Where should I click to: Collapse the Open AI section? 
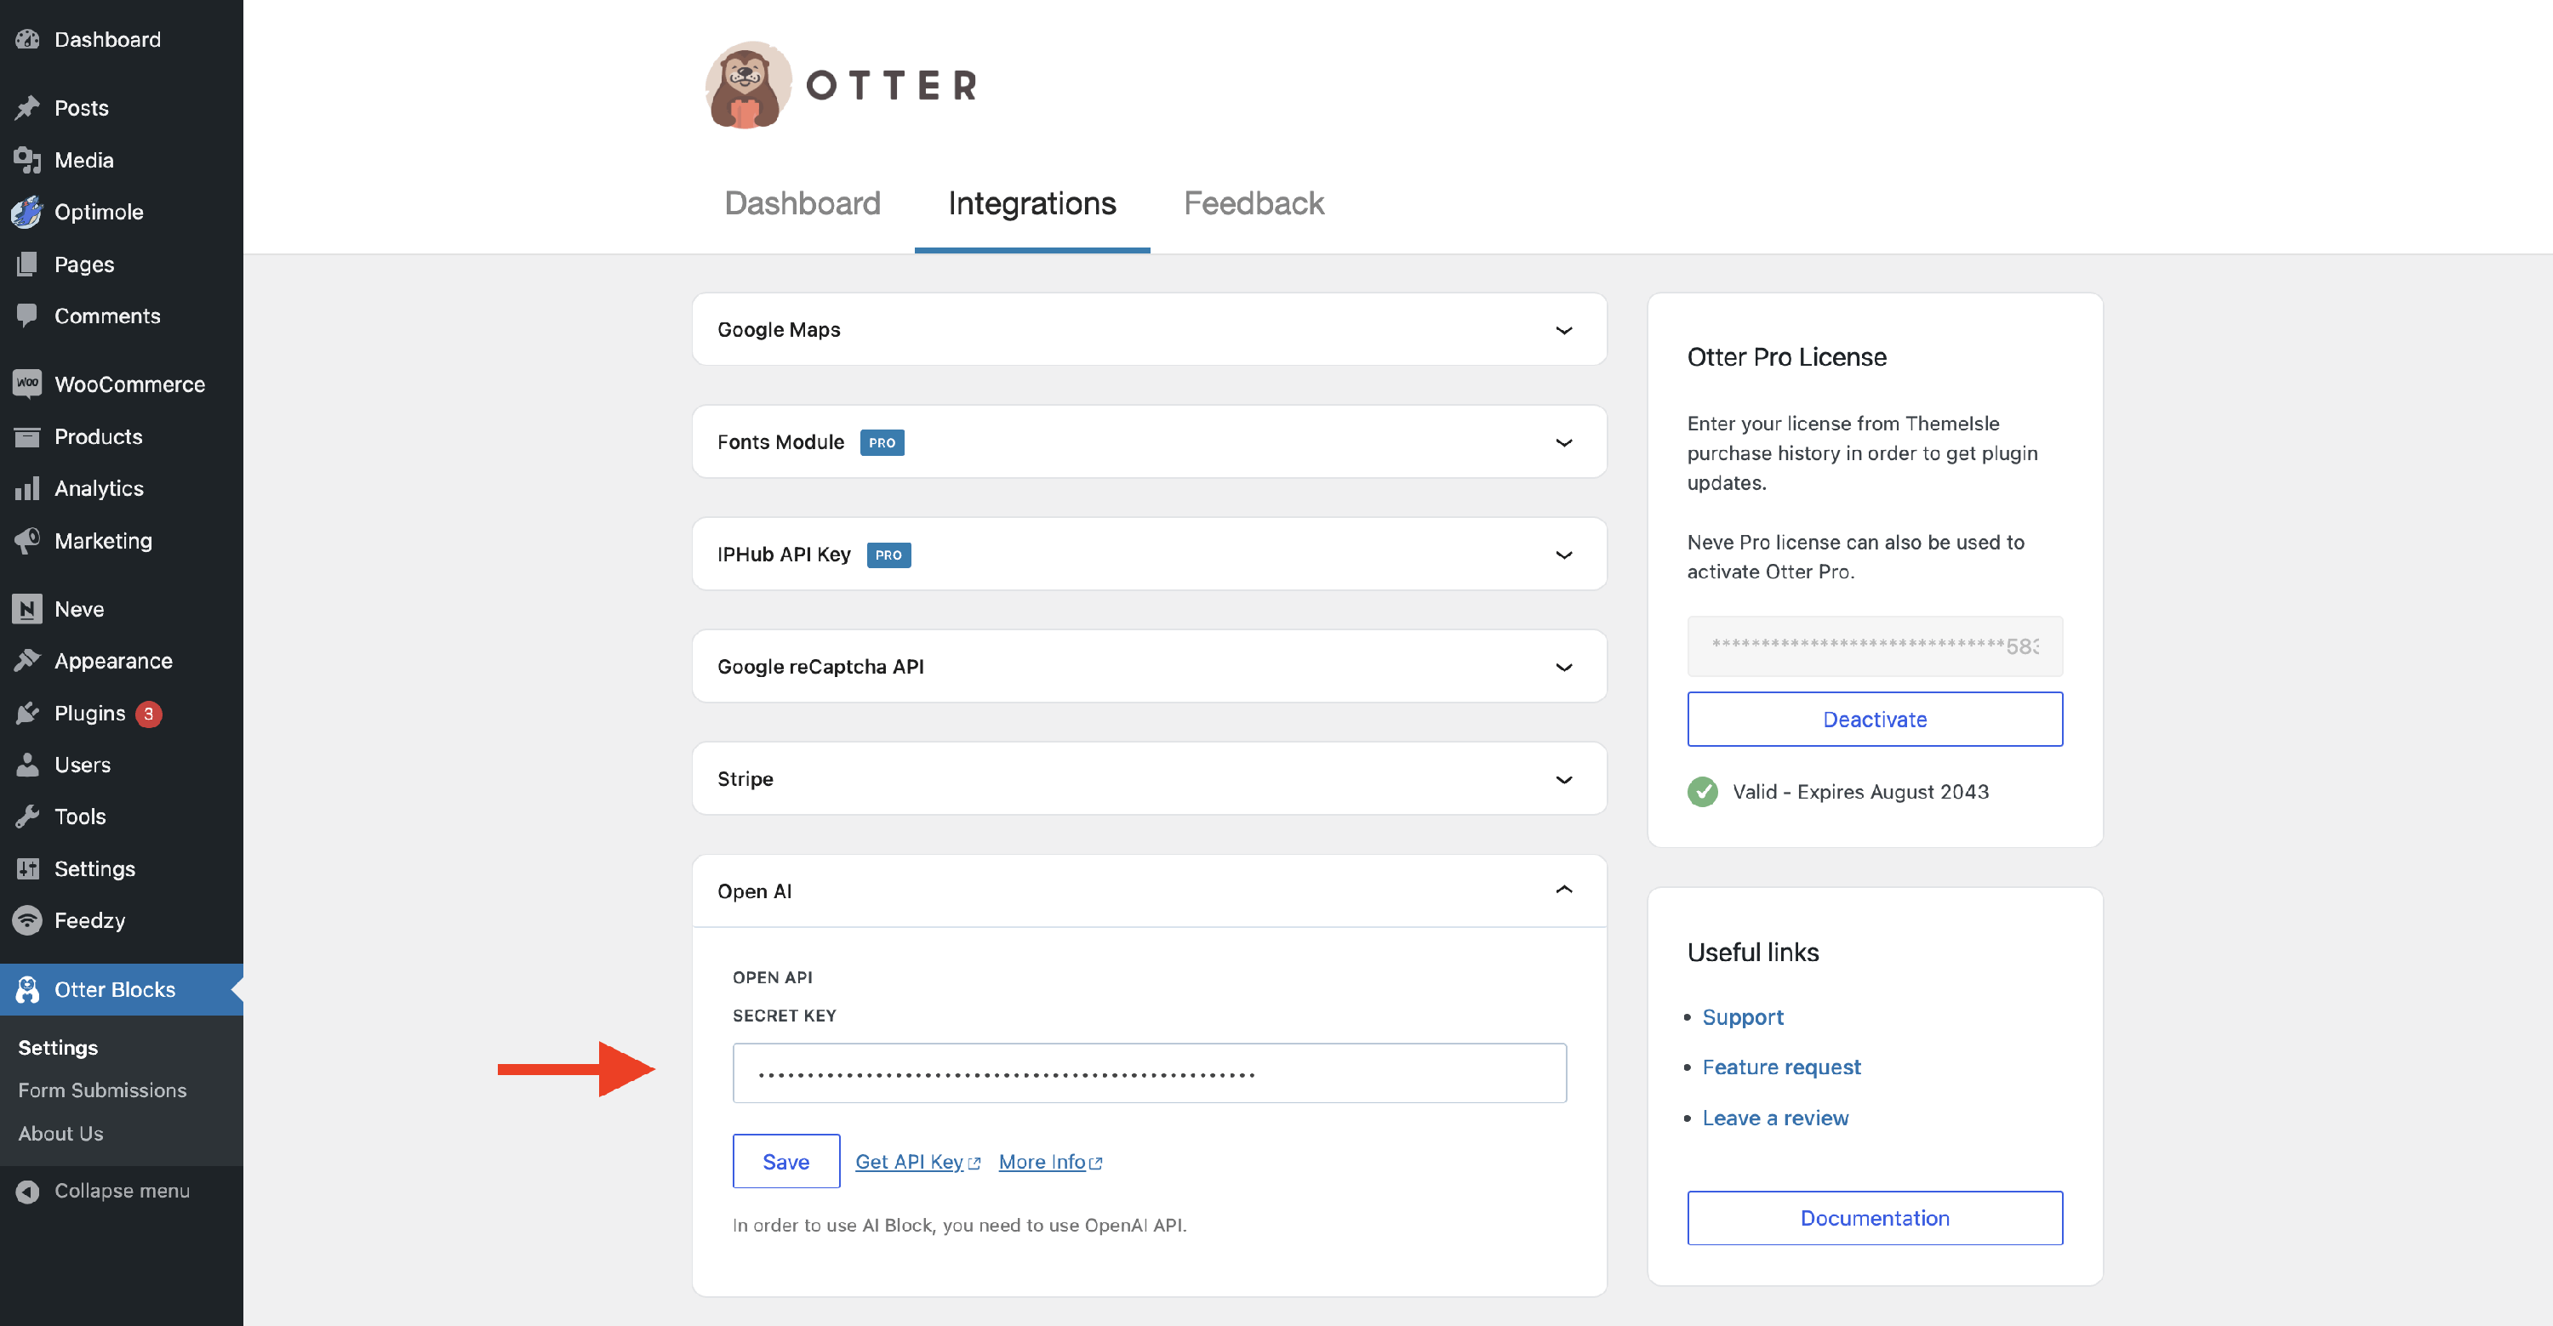(x=1563, y=891)
